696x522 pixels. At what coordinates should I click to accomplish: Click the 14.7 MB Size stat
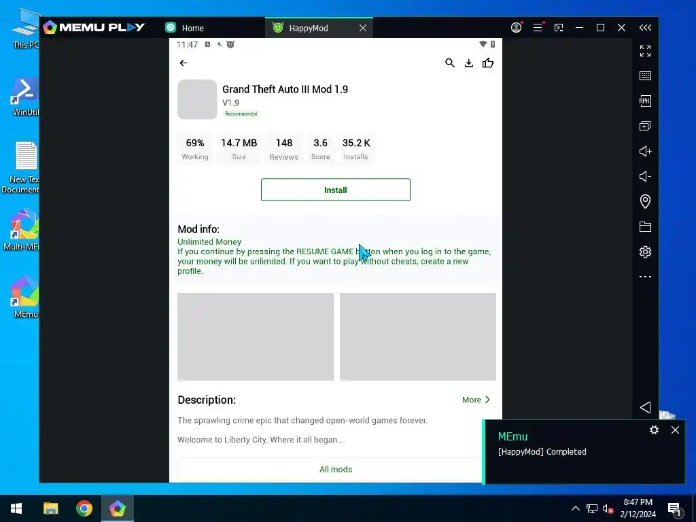click(239, 149)
